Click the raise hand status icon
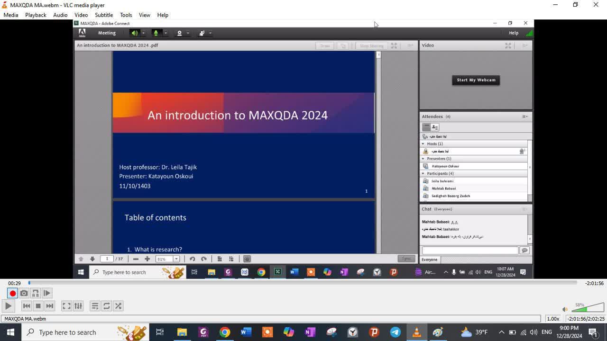Image resolution: width=607 pixels, height=341 pixels. (x=202, y=33)
